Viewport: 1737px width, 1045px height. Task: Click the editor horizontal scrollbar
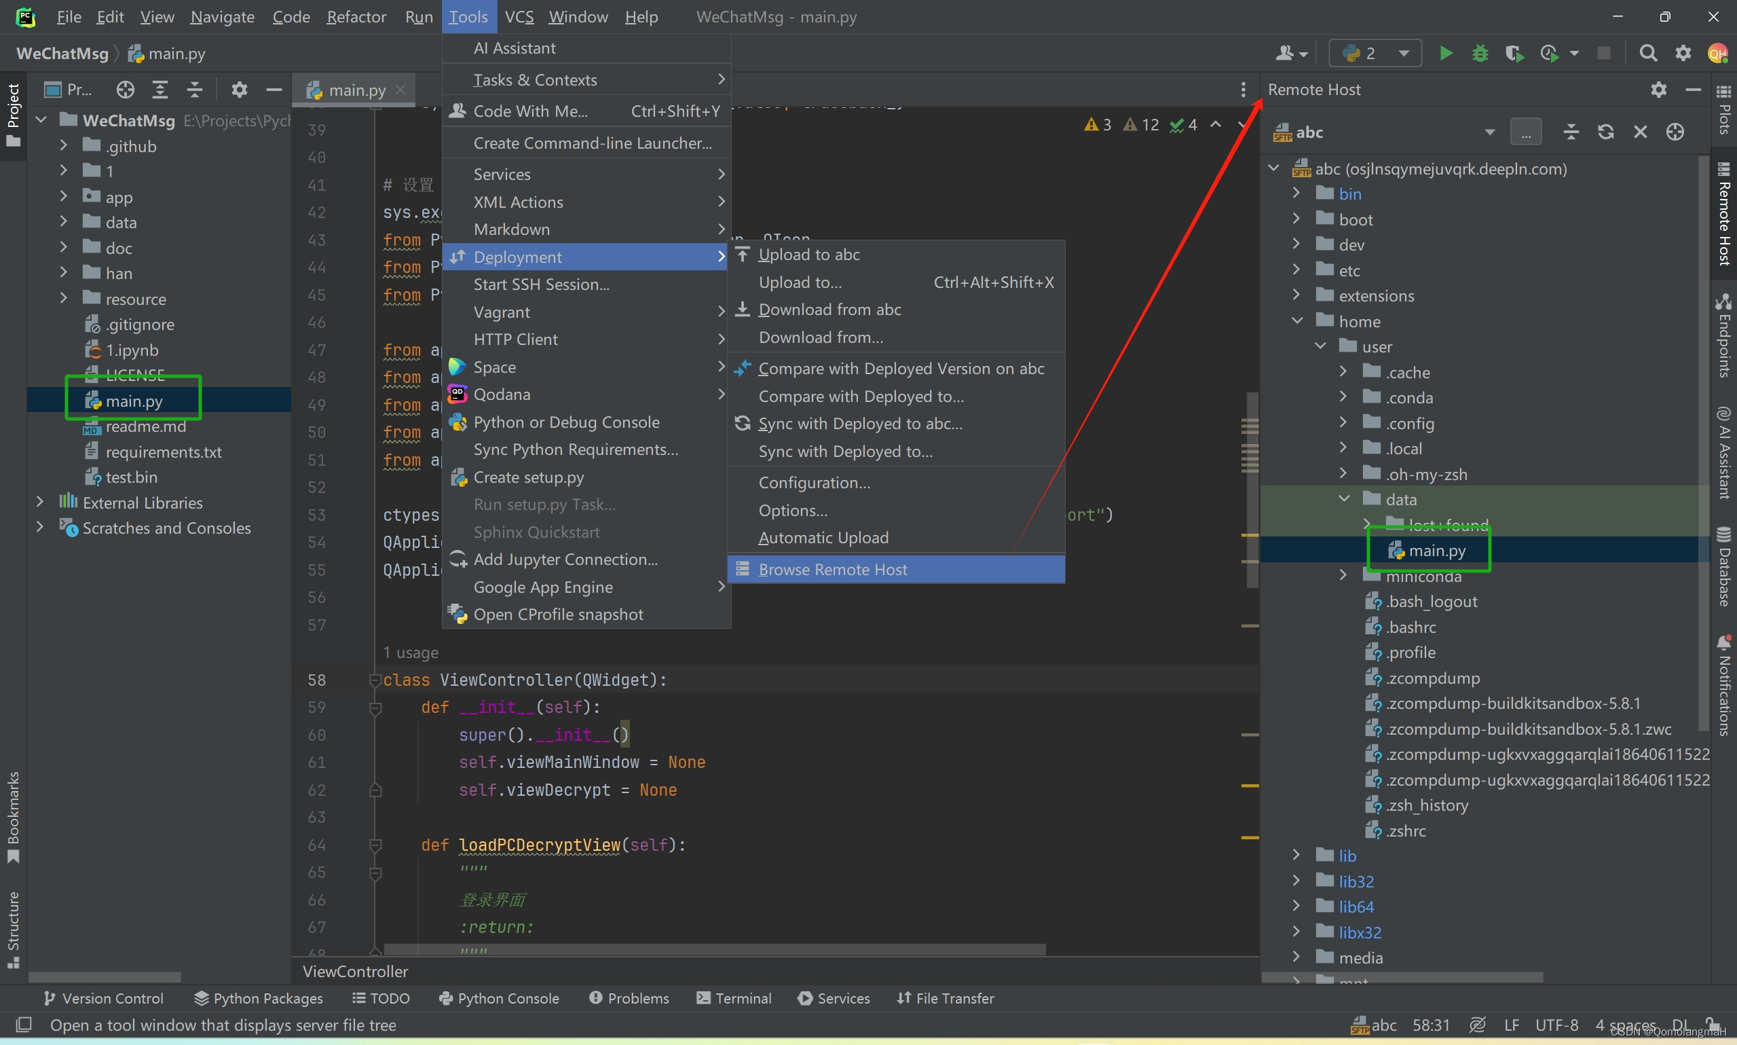(714, 949)
